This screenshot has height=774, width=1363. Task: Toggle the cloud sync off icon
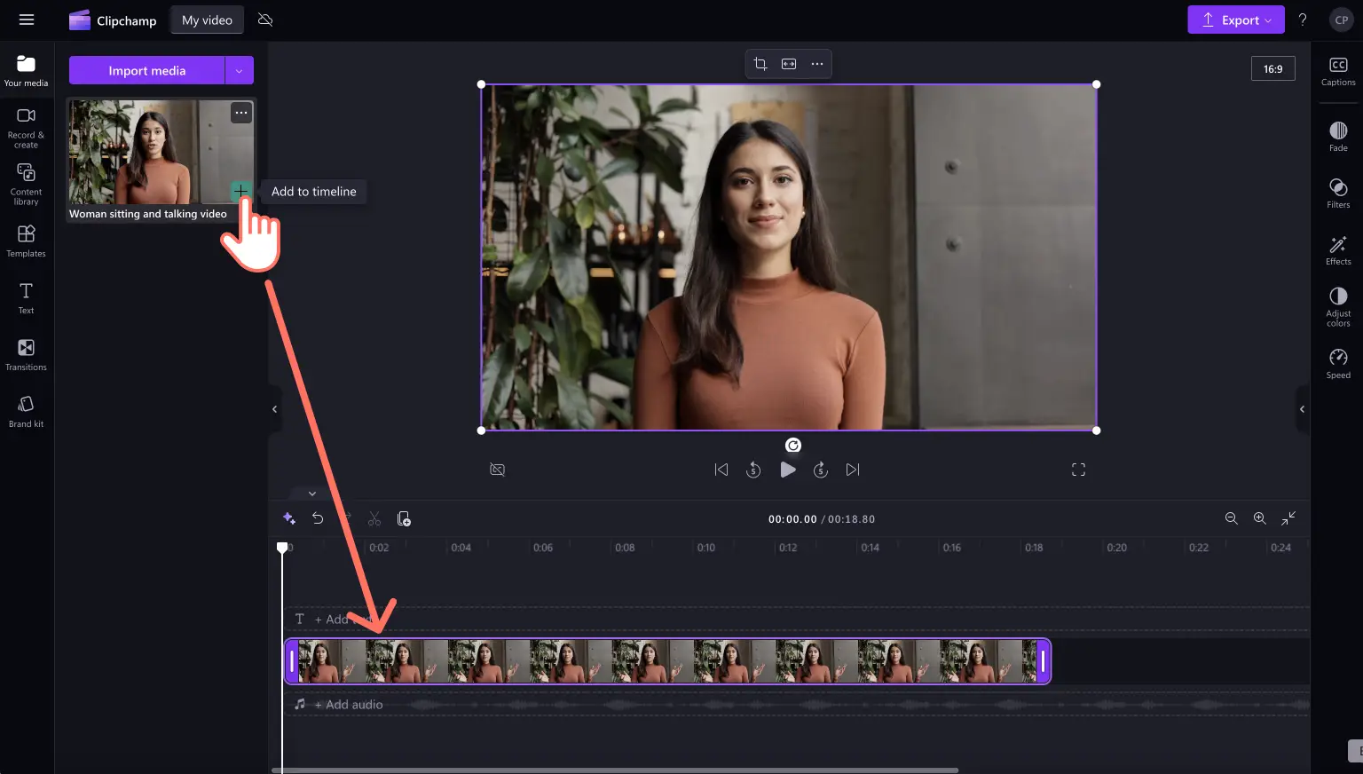[x=264, y=20]
